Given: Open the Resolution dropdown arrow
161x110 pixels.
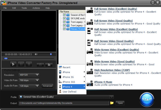Looking at the screenshot, I should (x=37, y=75).
